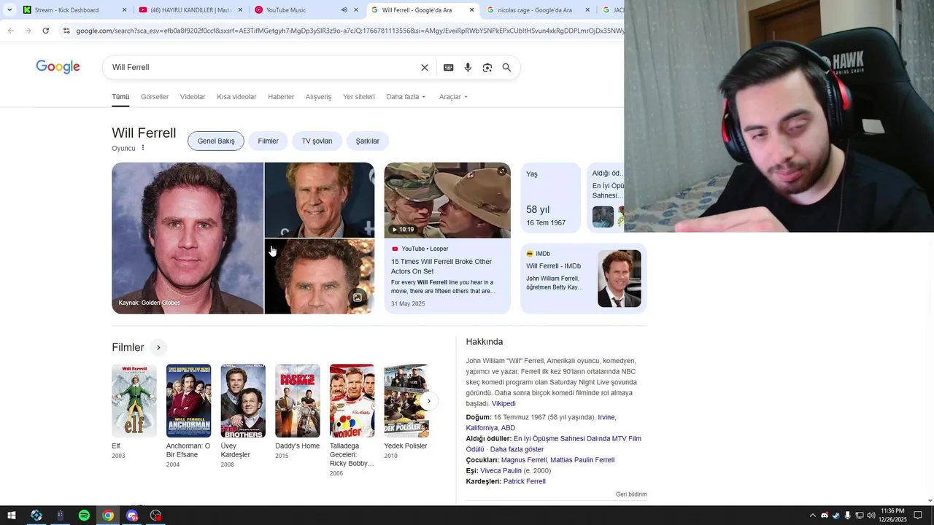Open the Windows Start menu
The width and height of the screenshot is (934, 525).
[x=12, y=516]
